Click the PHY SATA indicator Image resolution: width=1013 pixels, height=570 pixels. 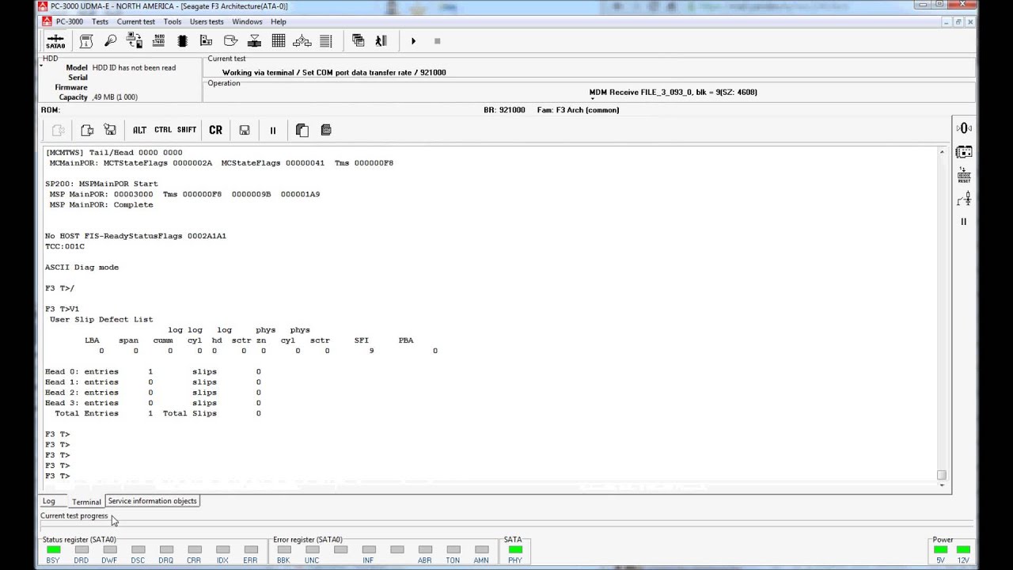515,549
